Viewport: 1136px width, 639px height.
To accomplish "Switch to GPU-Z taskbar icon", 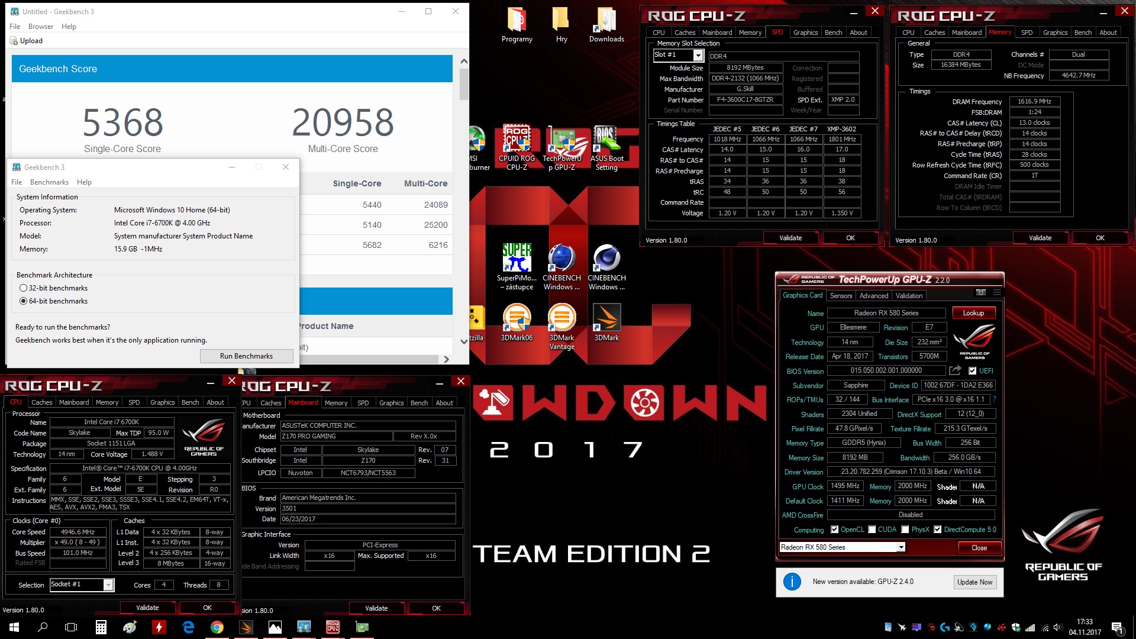I will click(x=362, y=627).
